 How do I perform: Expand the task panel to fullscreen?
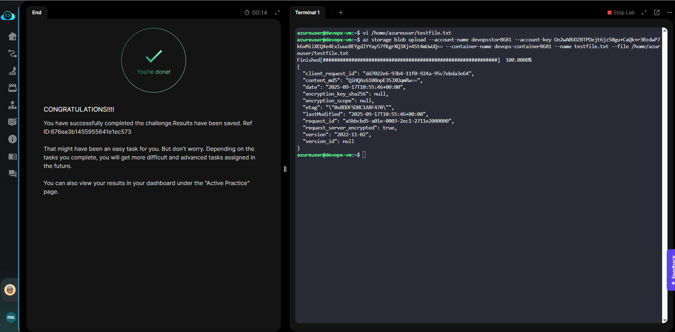pyautogui.click(x=277, y=12)
